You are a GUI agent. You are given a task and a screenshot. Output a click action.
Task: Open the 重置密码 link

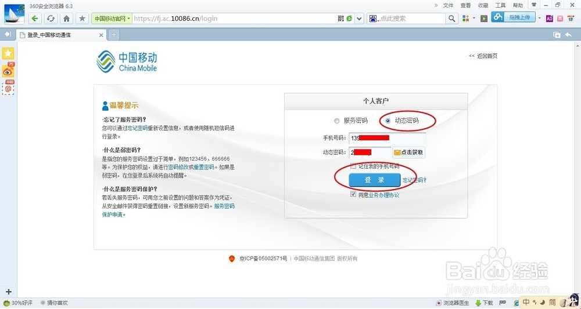tap(204, 167)
